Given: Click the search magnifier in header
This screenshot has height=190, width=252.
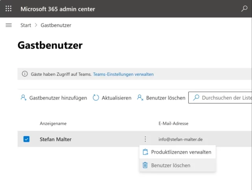Looking at the screenshot, I should pyautogui.click(x=244, y=9).
